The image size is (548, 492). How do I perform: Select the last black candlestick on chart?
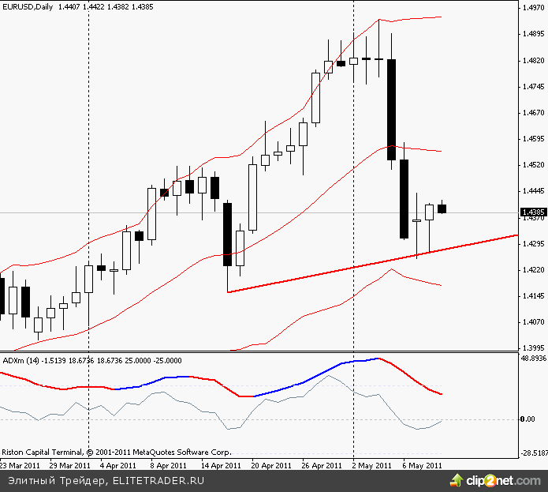point(442,209)
